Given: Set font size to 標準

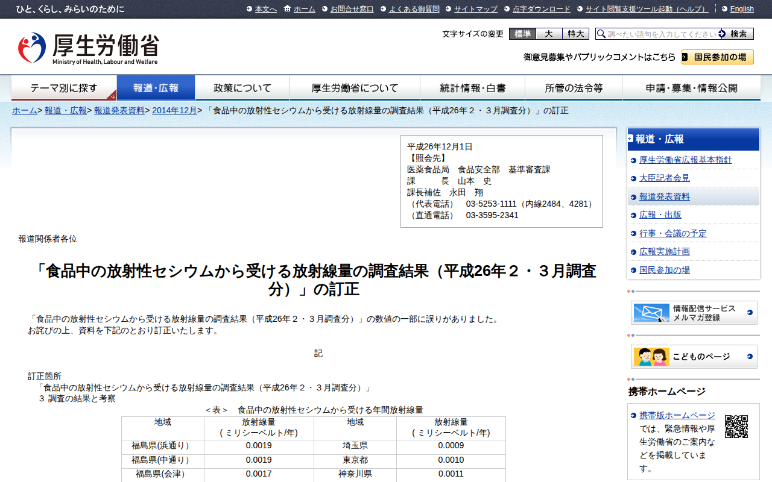Looking at the screenshot, I should pos(522,34).
